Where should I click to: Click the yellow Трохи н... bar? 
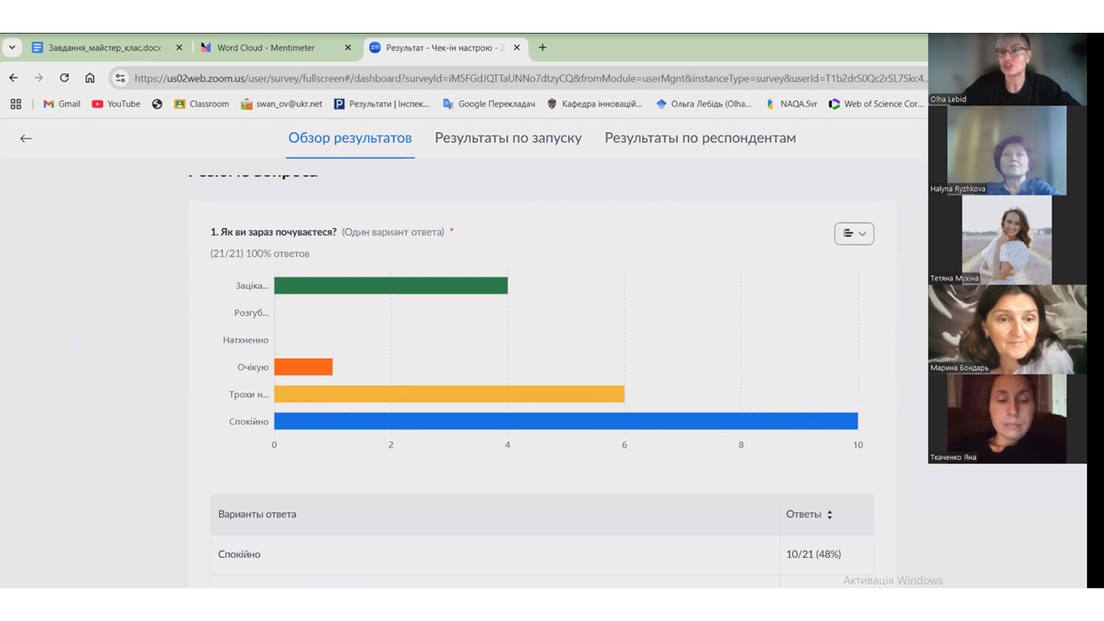click(449, 394)
